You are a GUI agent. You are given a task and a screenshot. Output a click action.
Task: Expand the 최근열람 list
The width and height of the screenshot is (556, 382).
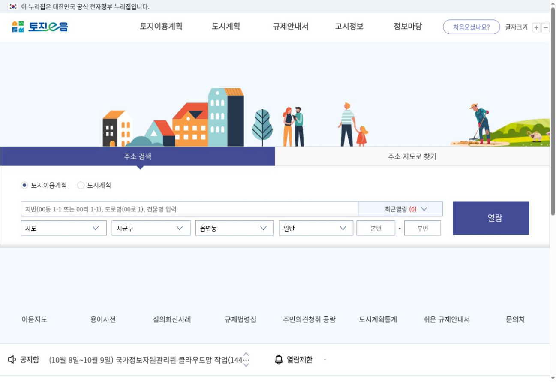[x=400, y=209]
